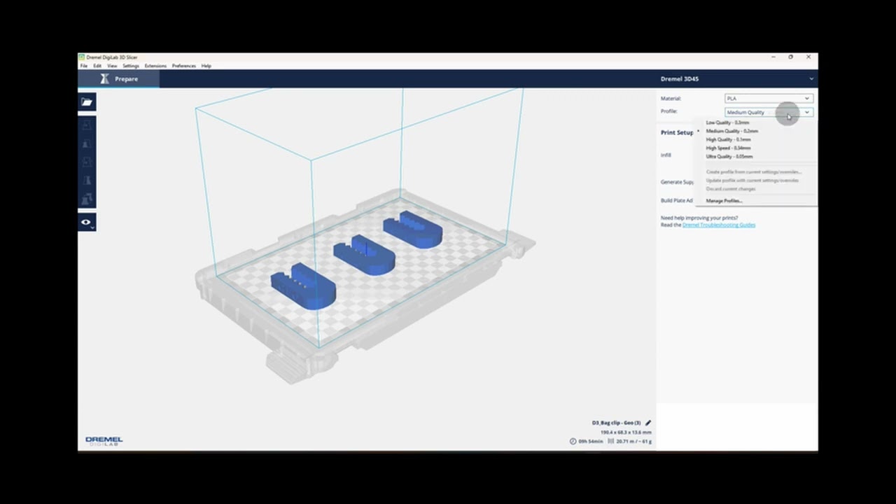This screenshot has height=504, width=896.
Task: Open the Dremel Troubleshooting Guides link
Action: click(719, 225)
